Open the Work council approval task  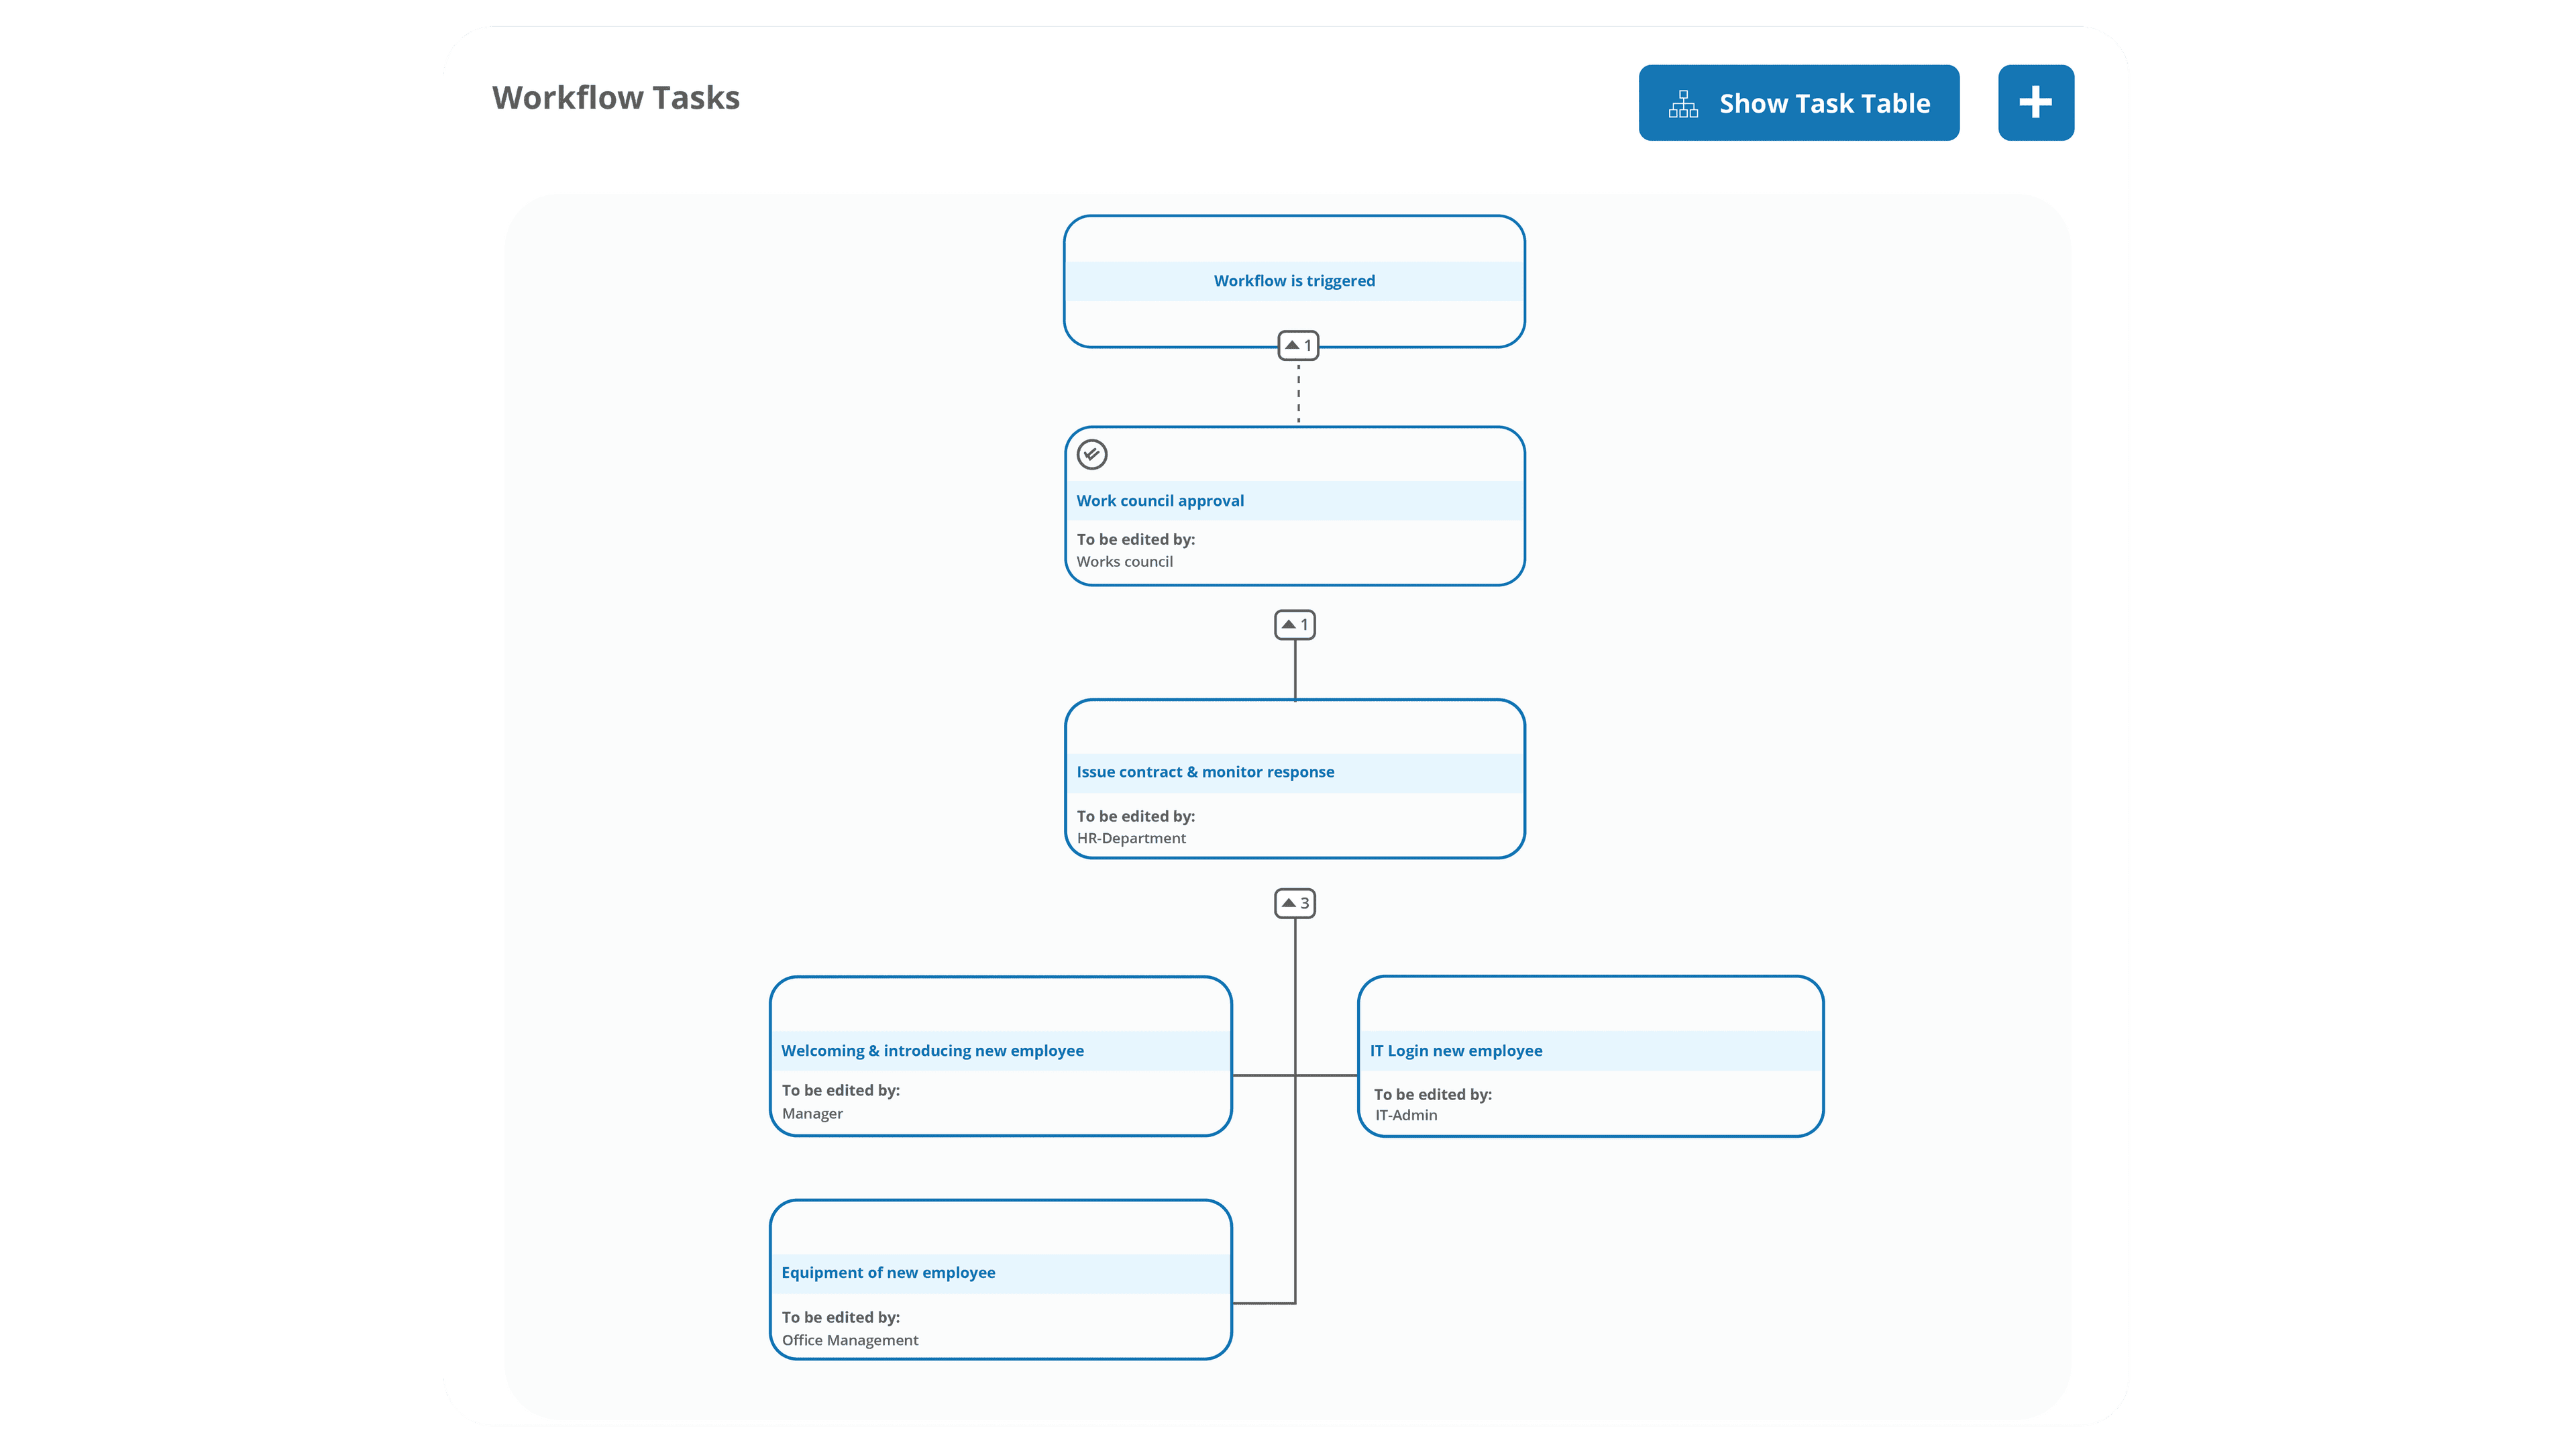click(1294, 506)
